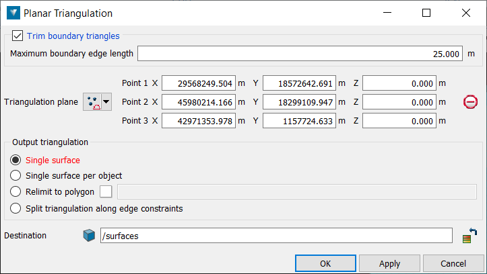Image resolution: width=487 pixels, height=274 pixels.
Task: Click the application logo in title bar
Action: 12,13
